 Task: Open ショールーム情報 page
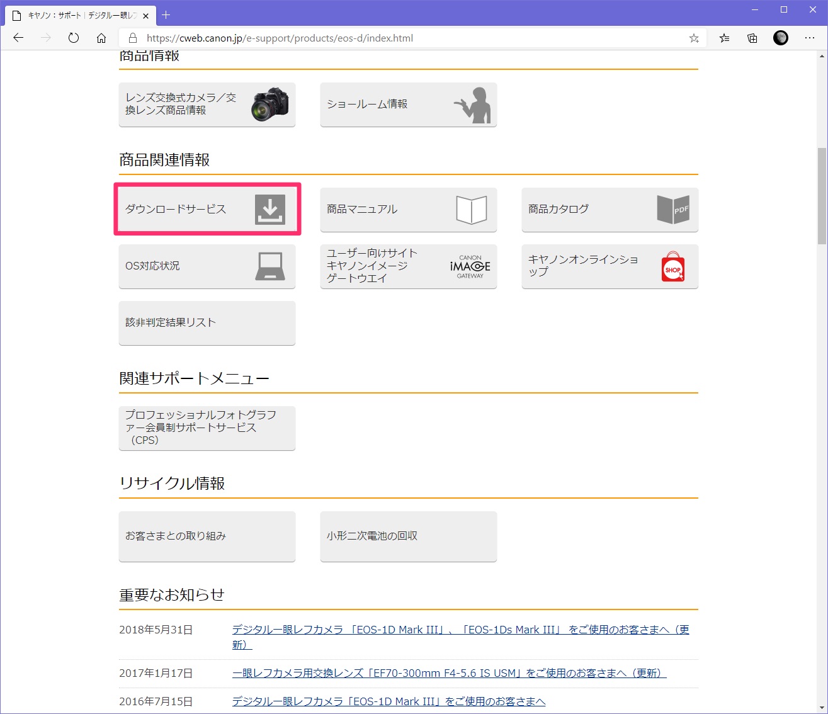tap(409, 105)
